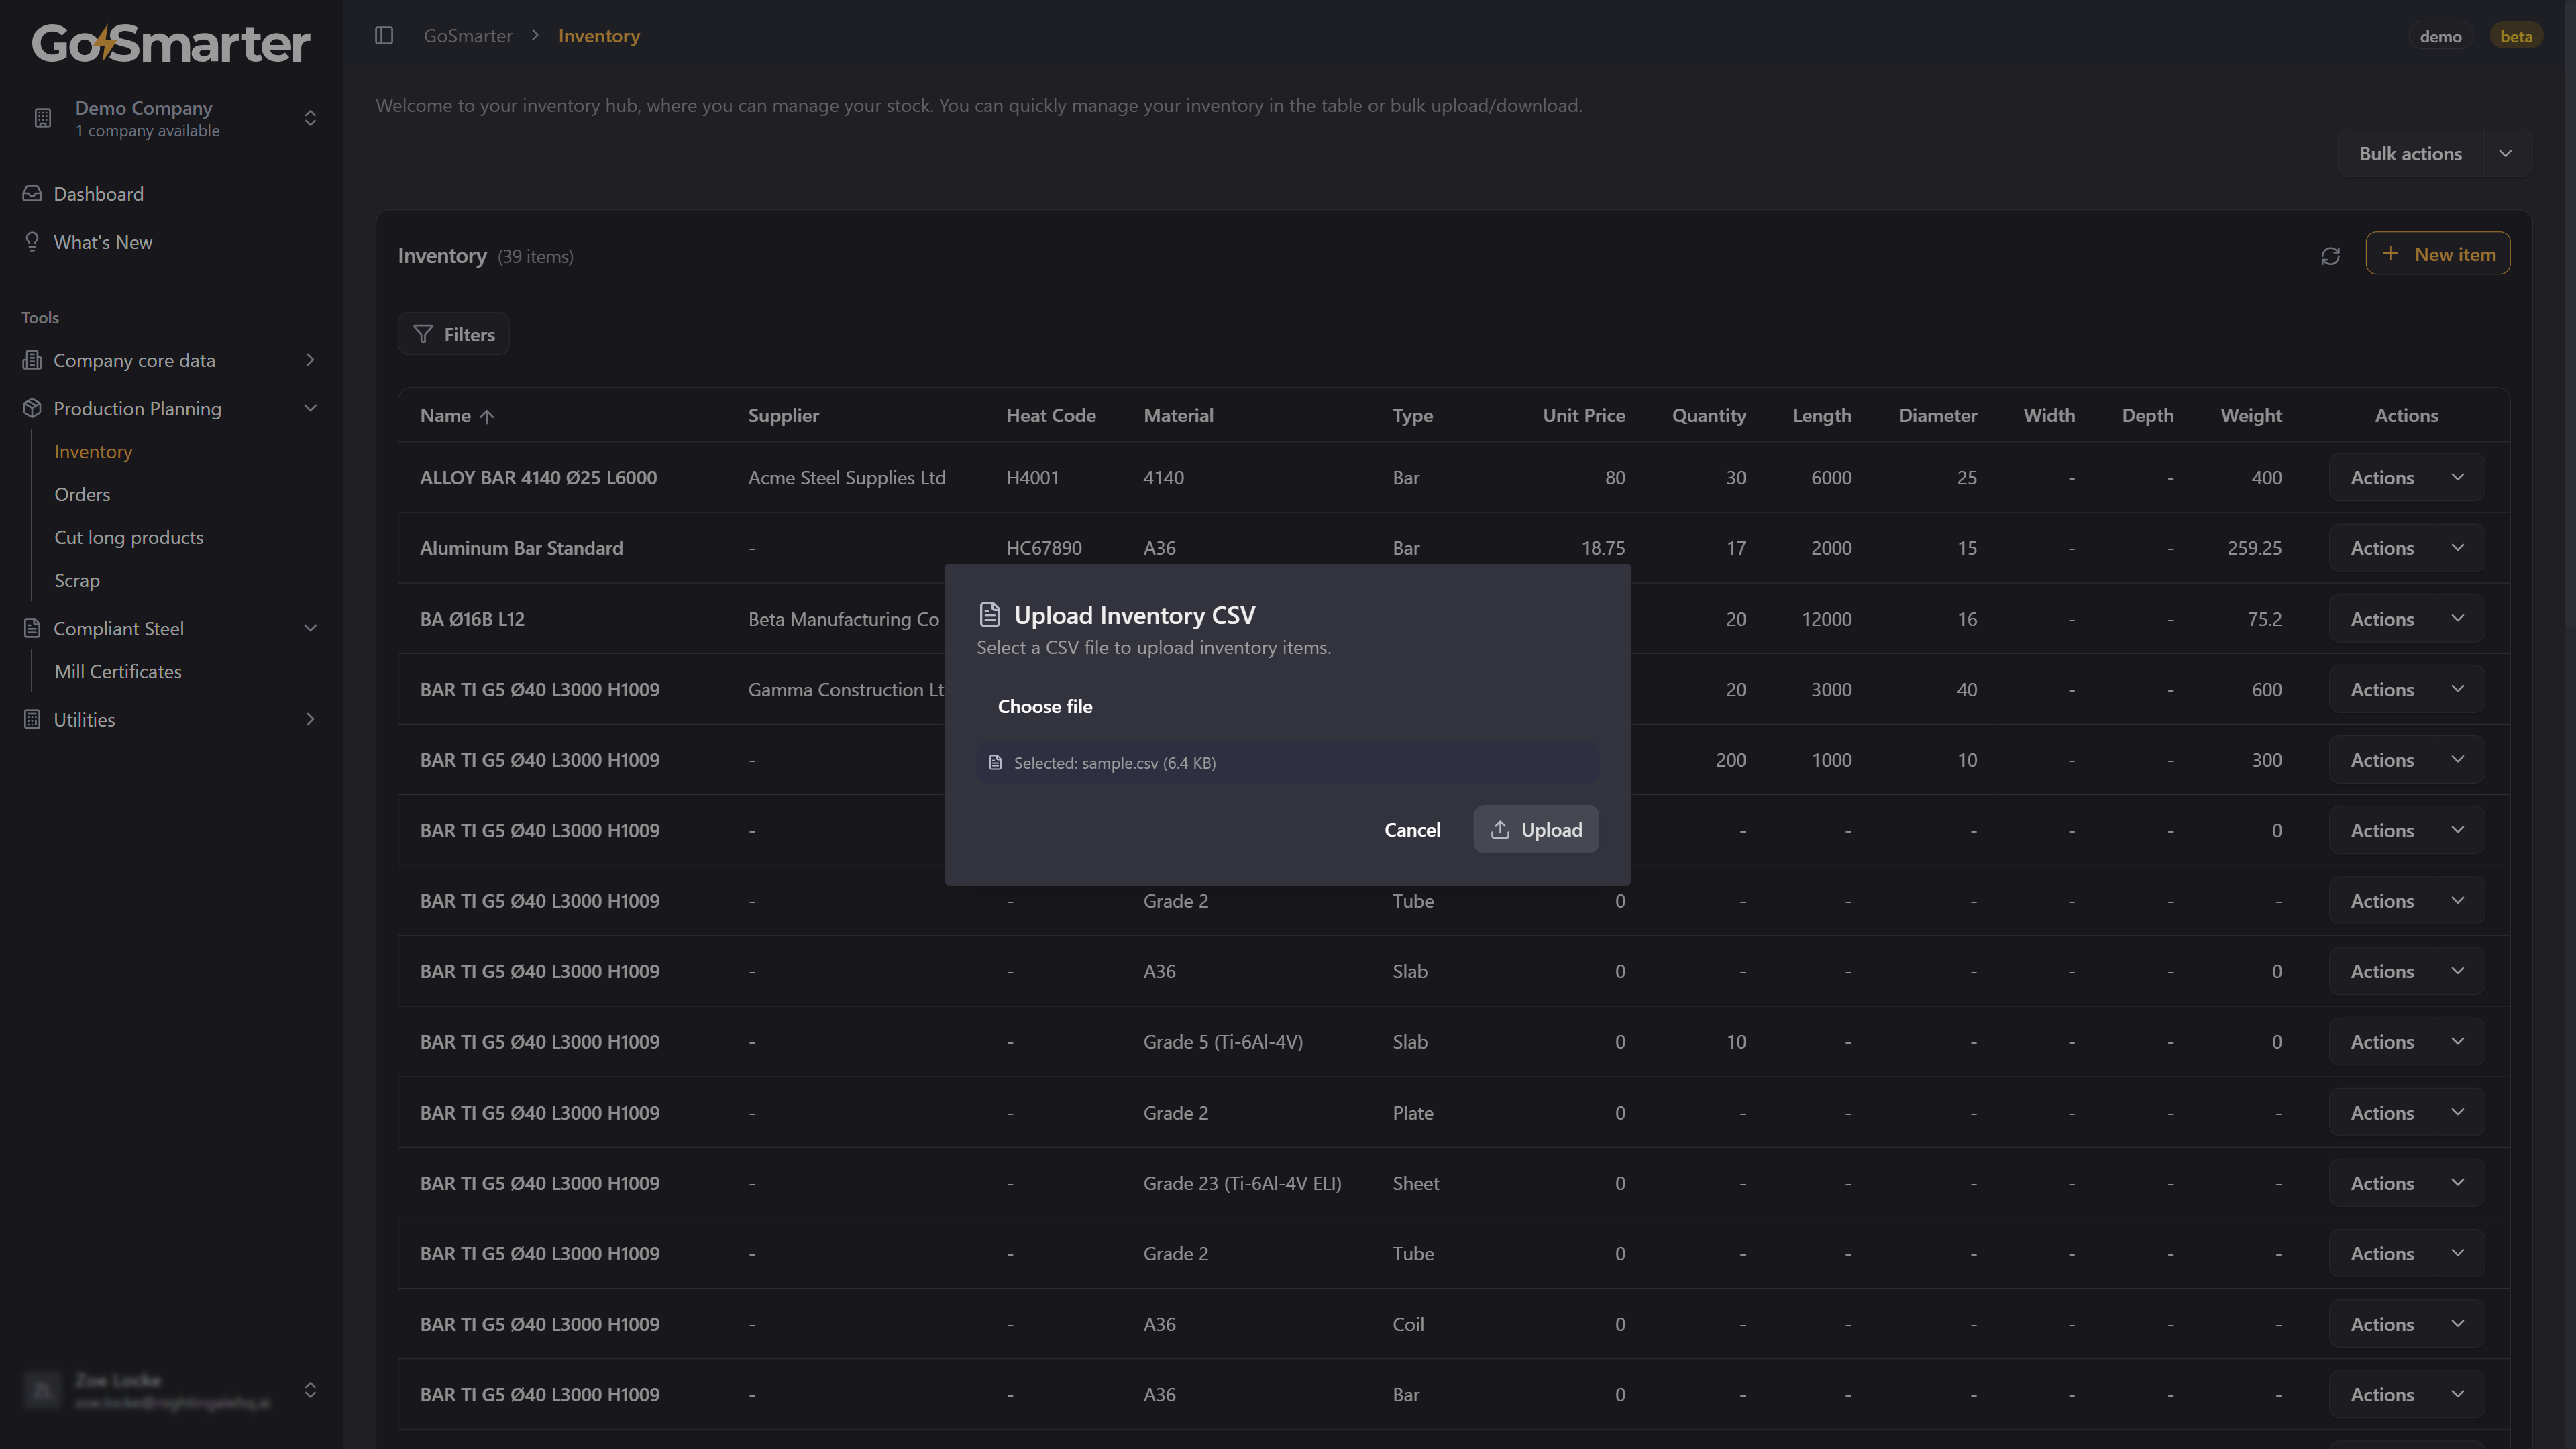Open Actions dropdown for ALLOY BAR 4140

(x=2458, y=478)
